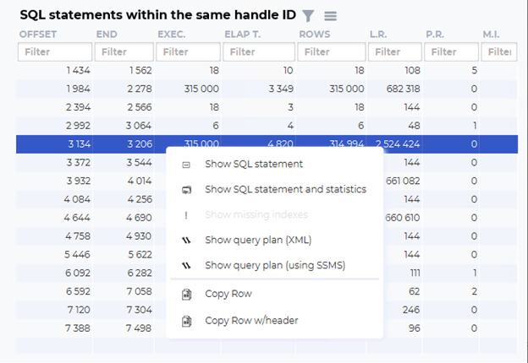This screenshot has width=528, height=363.
Task: Select Show query plan (using SSMS)
Action: [275, 265]
